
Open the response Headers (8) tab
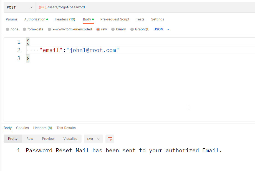[x=43, y=128]
